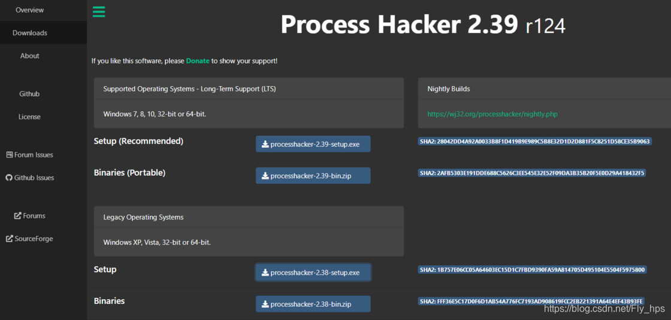The height and width of the screenshot is (320, 671).
Task: Select the SHA2 hash starting FFF36E5C
Action: tap(531, 301)
